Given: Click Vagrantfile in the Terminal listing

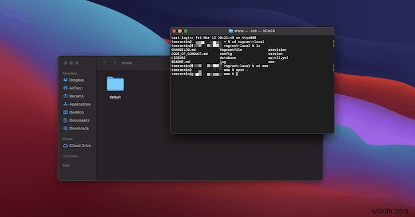Looking at the screenshot, I should (x=231, y=50).
